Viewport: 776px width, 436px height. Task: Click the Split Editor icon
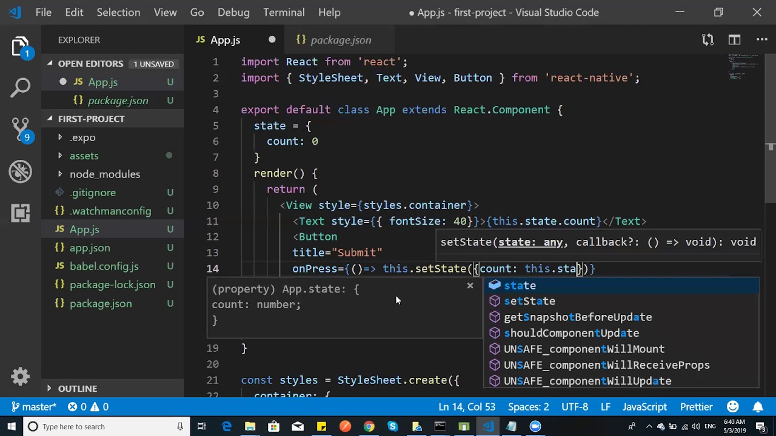point(734,40)
